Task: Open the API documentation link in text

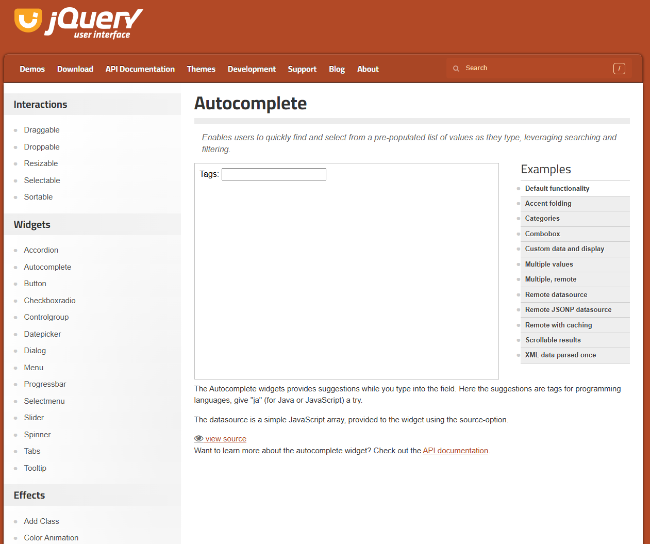Action: pyautogui.click(x=456, y=451)
